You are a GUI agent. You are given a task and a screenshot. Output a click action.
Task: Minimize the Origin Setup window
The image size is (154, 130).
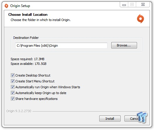[x=124, y=5]
